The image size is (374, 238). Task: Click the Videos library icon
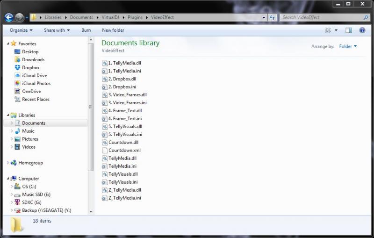17,147
